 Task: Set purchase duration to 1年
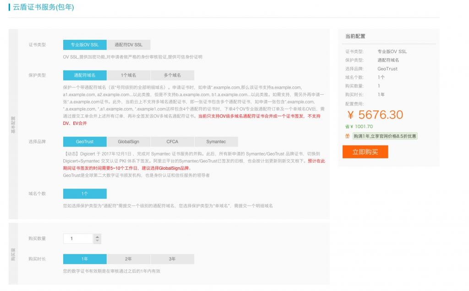85,259
